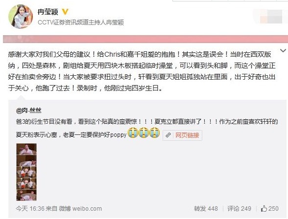Click the blurred button at top right
The height and width of the screenshot is (219, 288).
coord(270,17)
